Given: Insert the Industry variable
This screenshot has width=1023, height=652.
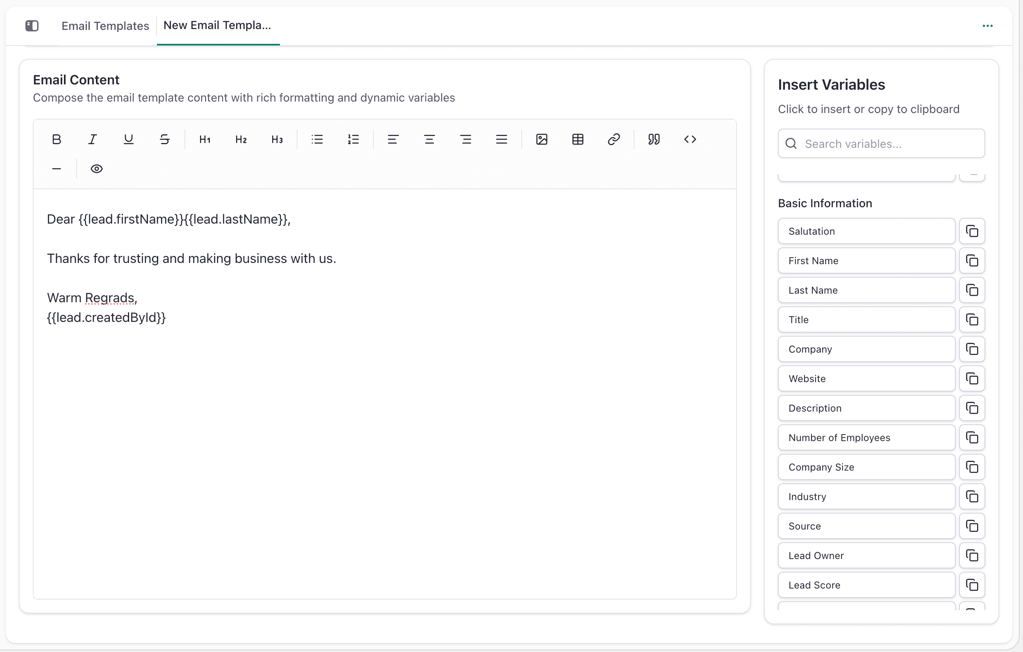Looking at the screenshot, I should click(x=866, y=497).
